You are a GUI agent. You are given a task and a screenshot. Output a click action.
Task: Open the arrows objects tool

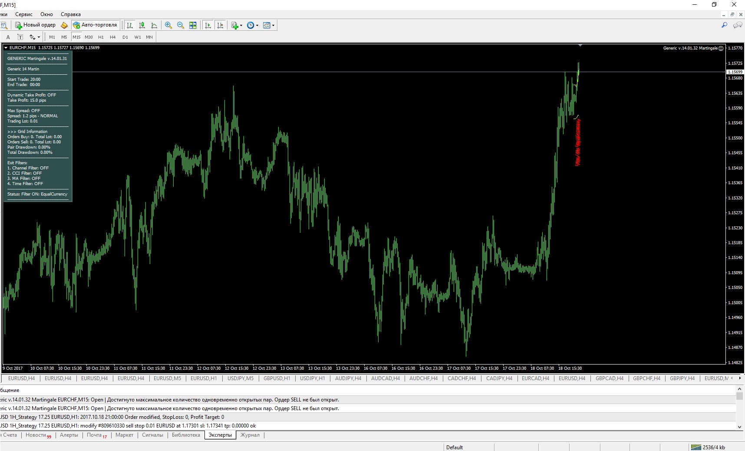pos(32,37)
